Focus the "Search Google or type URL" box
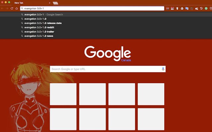The width and height of the screenshot is (212, 132). 108,69
